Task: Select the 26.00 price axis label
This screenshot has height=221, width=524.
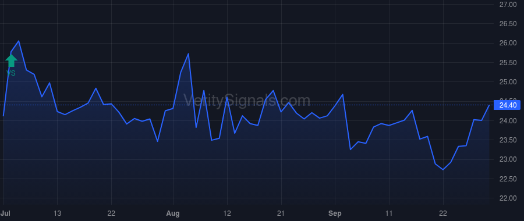Action: point(508,43)
